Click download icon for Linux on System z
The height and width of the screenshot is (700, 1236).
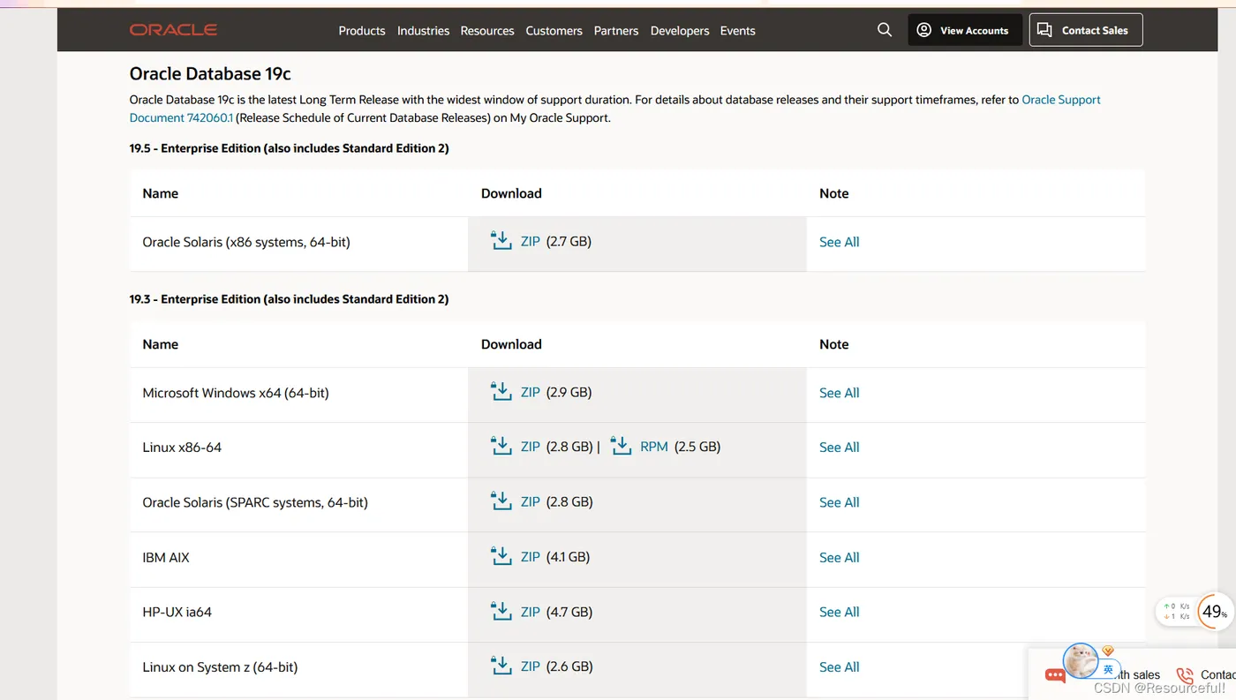click(x=501, y=666)
